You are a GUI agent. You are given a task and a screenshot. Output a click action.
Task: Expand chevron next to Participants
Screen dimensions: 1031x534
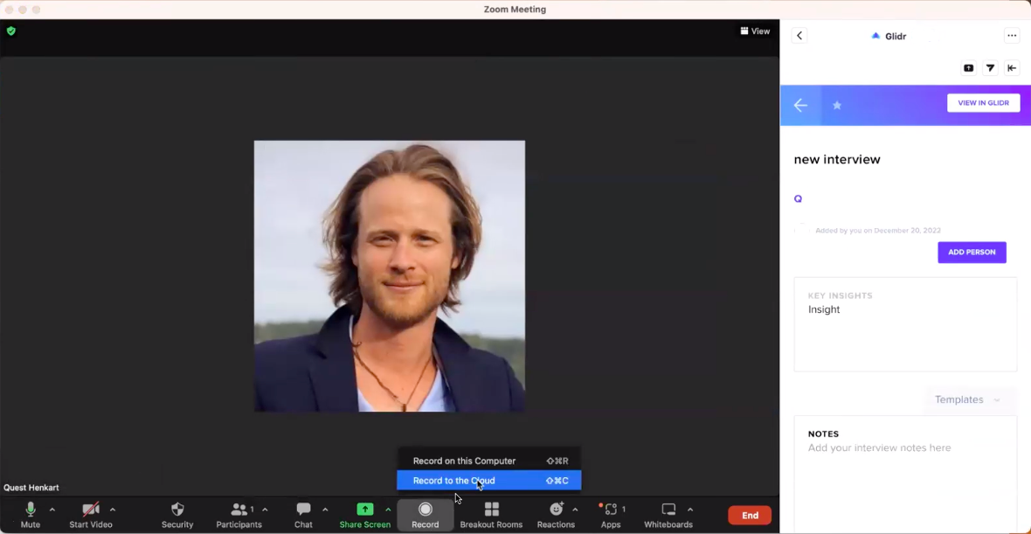tap(265, 510)
